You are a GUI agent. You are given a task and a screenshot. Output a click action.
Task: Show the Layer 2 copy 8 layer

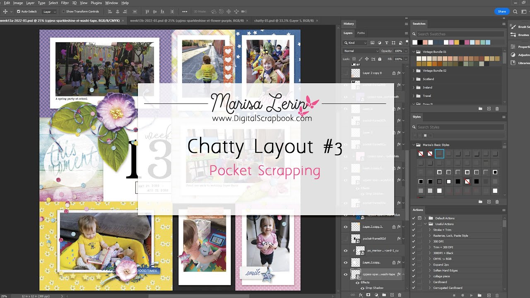[346, 73]
